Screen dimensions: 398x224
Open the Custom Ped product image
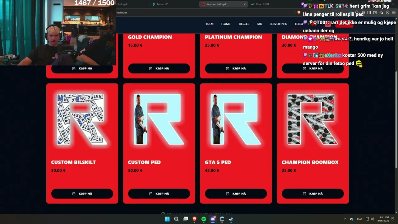coord(159,119)
